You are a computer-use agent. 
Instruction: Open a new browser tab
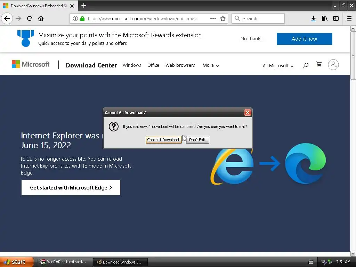click(x=84, y=6)
